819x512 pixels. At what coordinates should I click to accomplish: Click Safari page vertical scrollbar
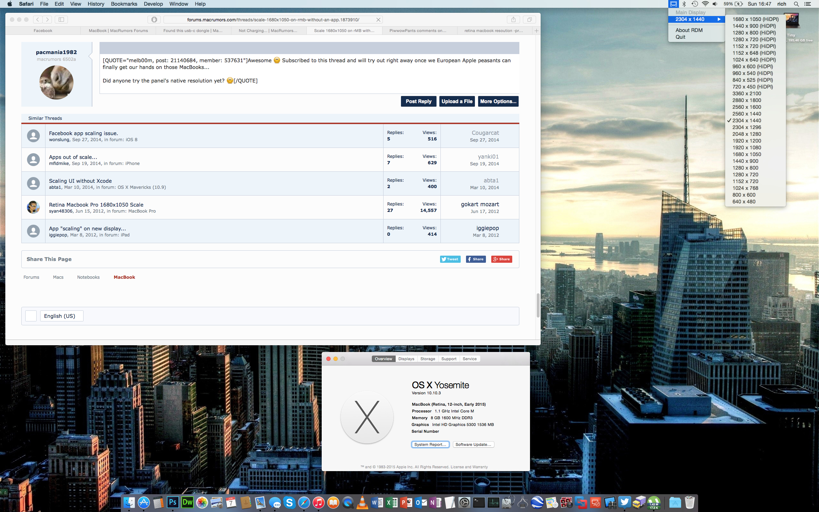(538, 305)
